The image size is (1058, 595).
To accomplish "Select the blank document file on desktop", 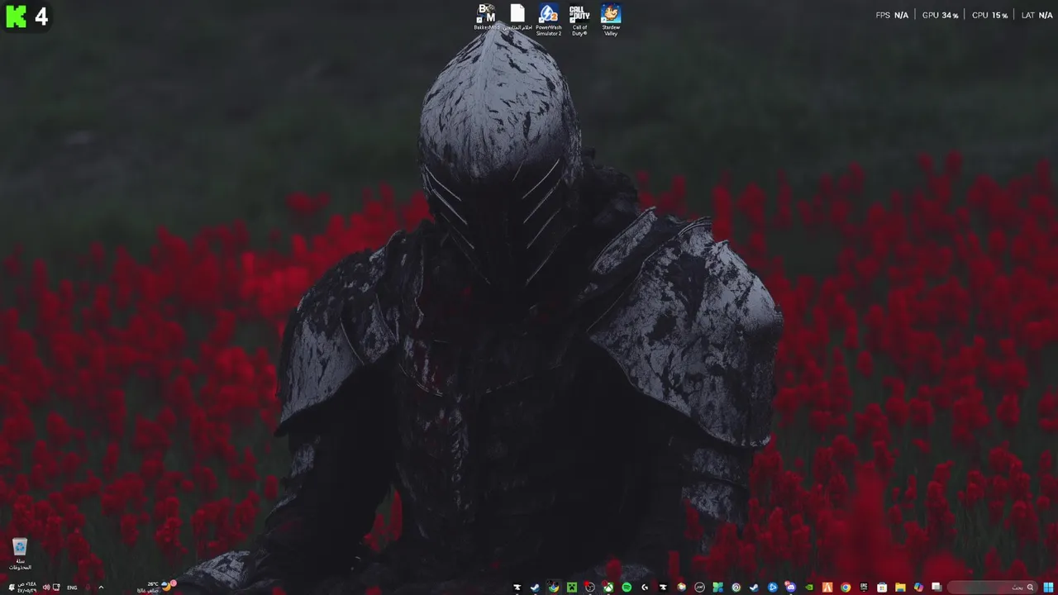I will pyautogui.click(x=517, y=18).
